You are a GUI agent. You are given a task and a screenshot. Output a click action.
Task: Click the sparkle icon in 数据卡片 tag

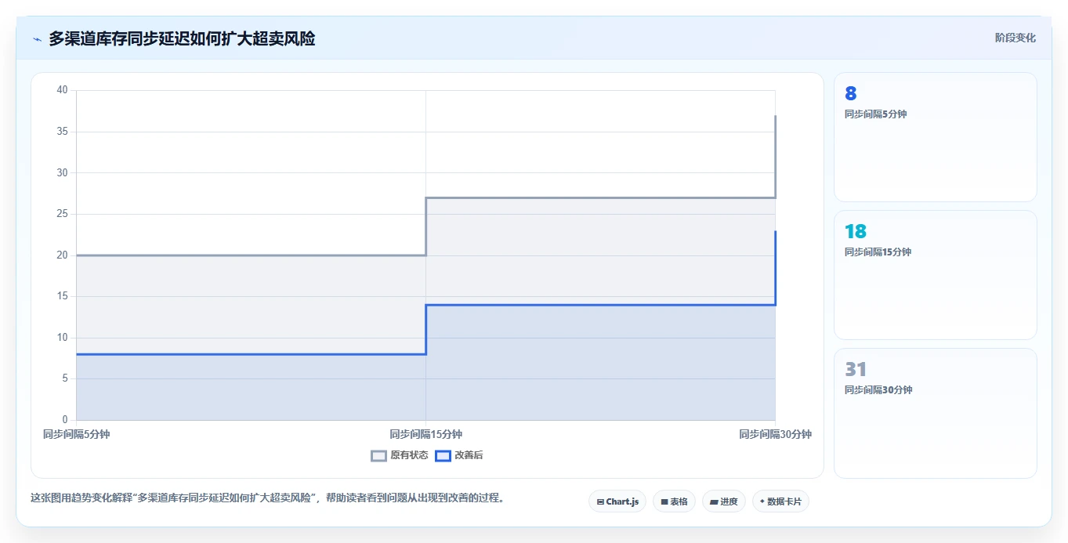pos(762,501)
